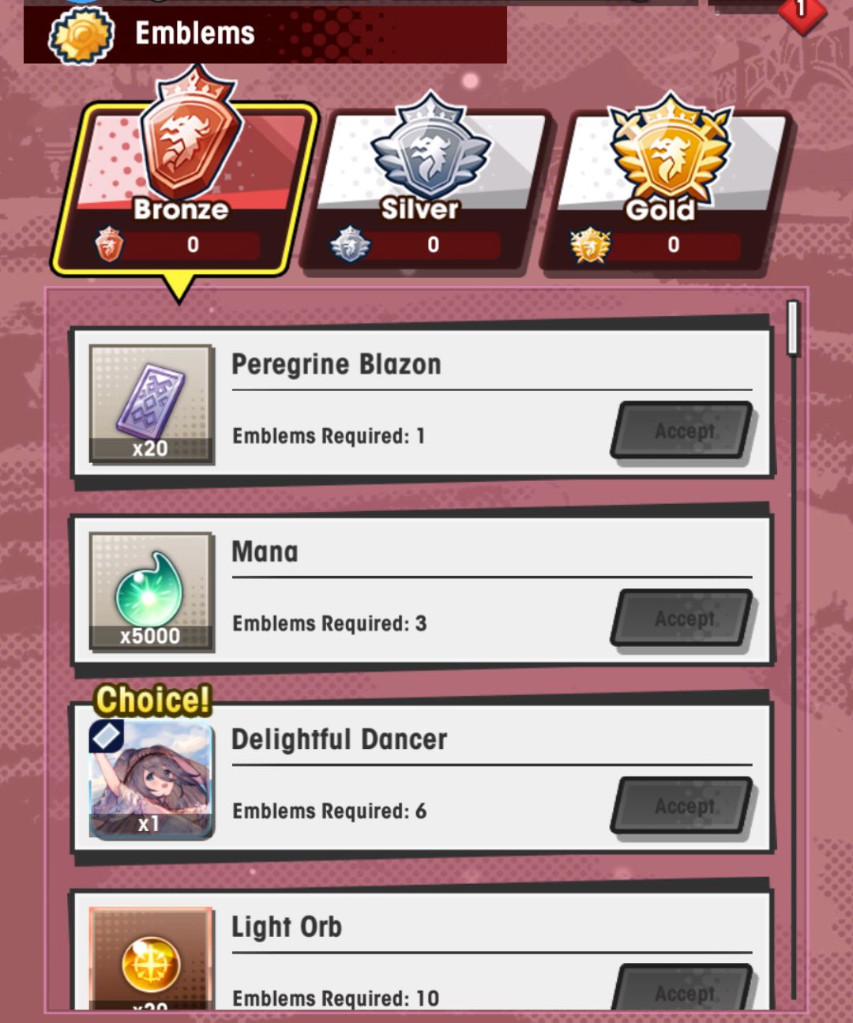Screen dimensions: 853x1023
Task: Click the gold Emblems header icon
Action: click(x=81, y=35)
